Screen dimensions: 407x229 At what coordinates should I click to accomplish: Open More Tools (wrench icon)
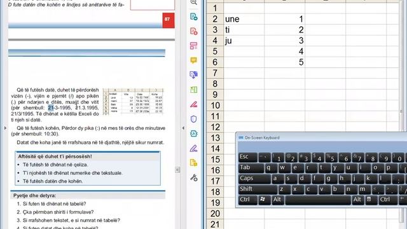193,177
